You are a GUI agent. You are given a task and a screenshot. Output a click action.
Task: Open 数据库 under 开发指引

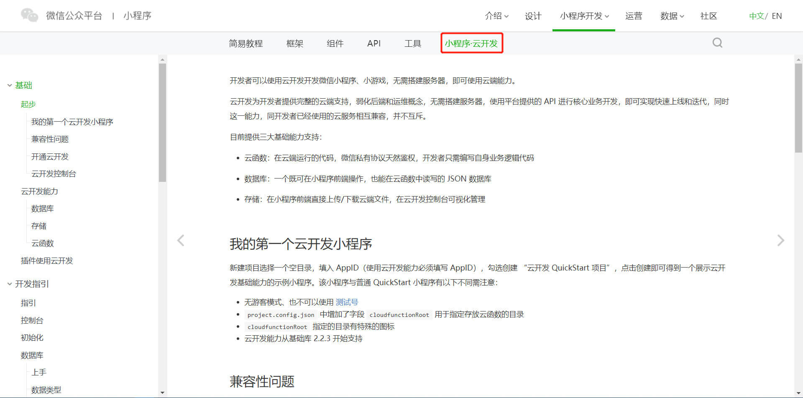coord(32,355)
